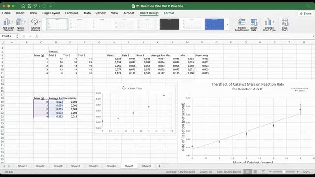Open the Home ribbon tab
The image size is (315, 177).
click(x=6, y=13)
